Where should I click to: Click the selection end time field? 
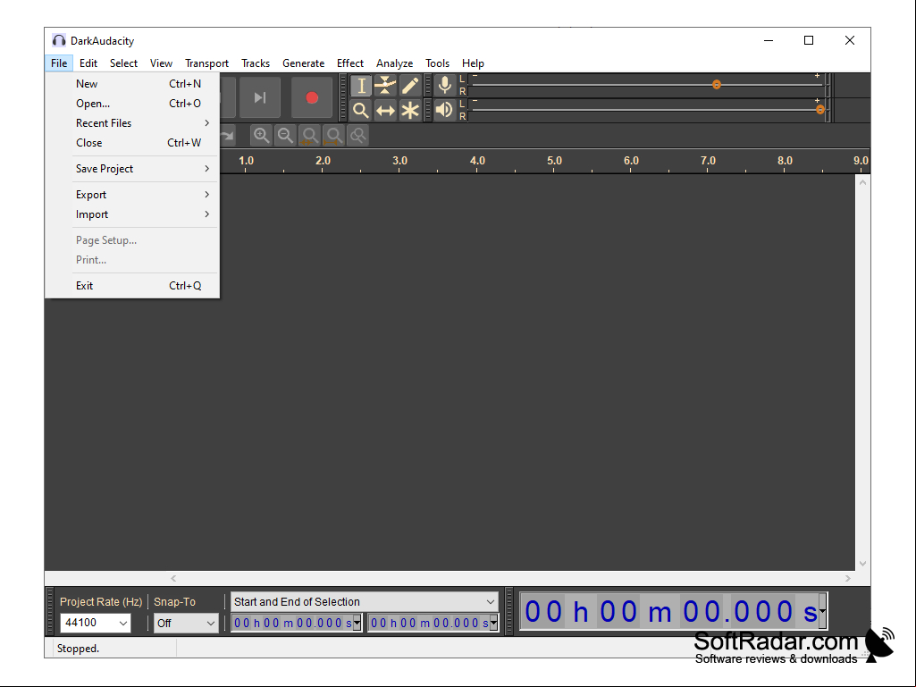[x=429, y=624]
